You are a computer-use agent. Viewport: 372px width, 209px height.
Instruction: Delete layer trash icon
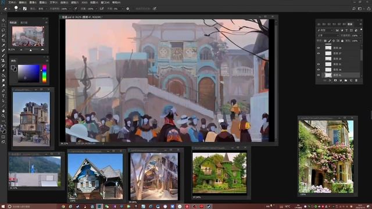(356, 80)
